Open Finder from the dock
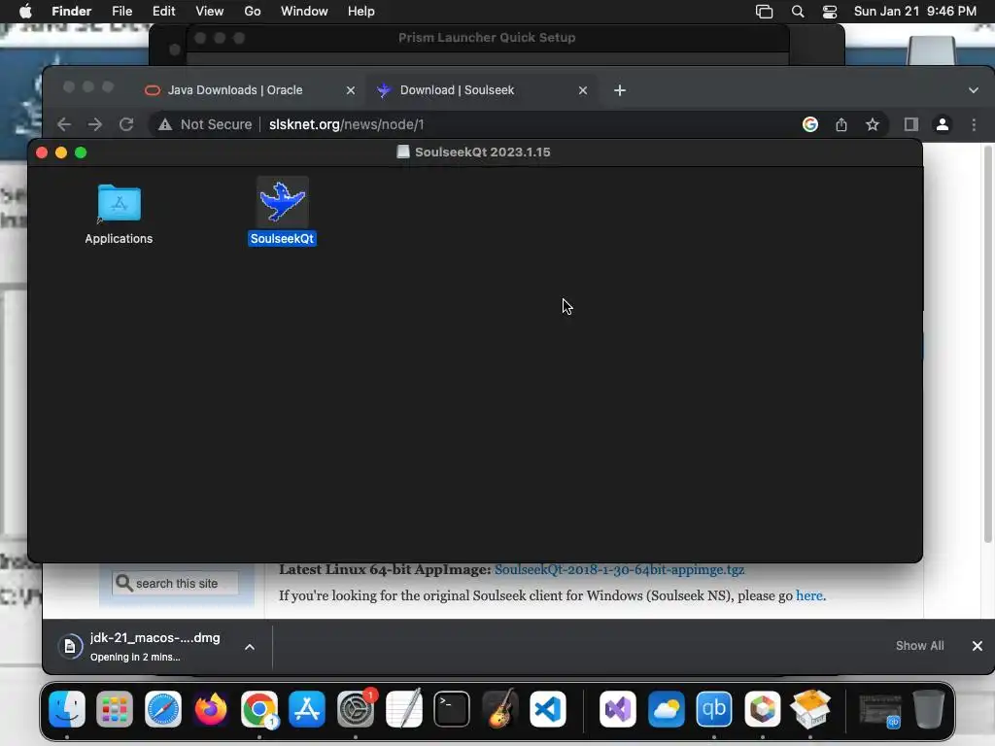The height and width of the screenshot is (746, 995). click(67, 709)
